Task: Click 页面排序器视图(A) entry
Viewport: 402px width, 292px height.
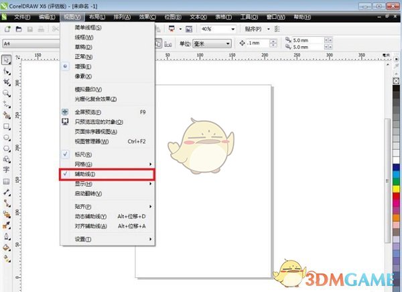Action: point(107,132)
